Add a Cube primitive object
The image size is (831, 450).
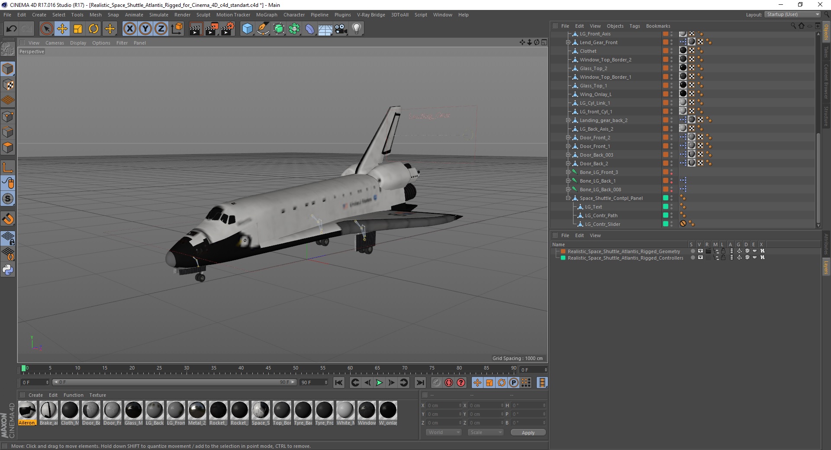[247, 29]
